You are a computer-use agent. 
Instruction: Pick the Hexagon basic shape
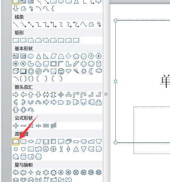(84, 56)
